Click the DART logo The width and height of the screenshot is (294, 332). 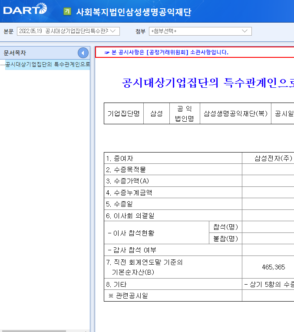coord(25,9)
